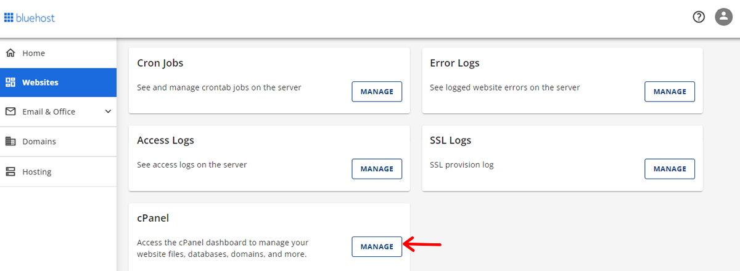This screenshot has width=740, height=271.
Task: Open Email & Office menu item
Action: 58,111
